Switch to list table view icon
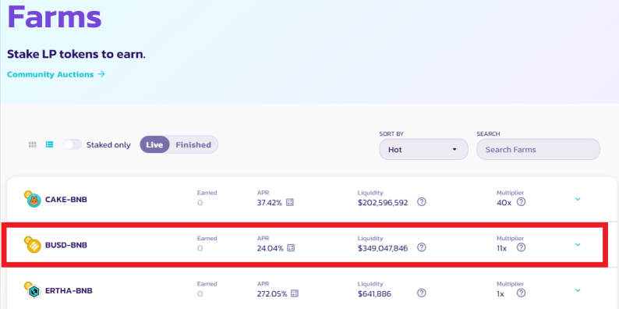Image resolution: width=619 pixels, height=309 pixels. 49,144
